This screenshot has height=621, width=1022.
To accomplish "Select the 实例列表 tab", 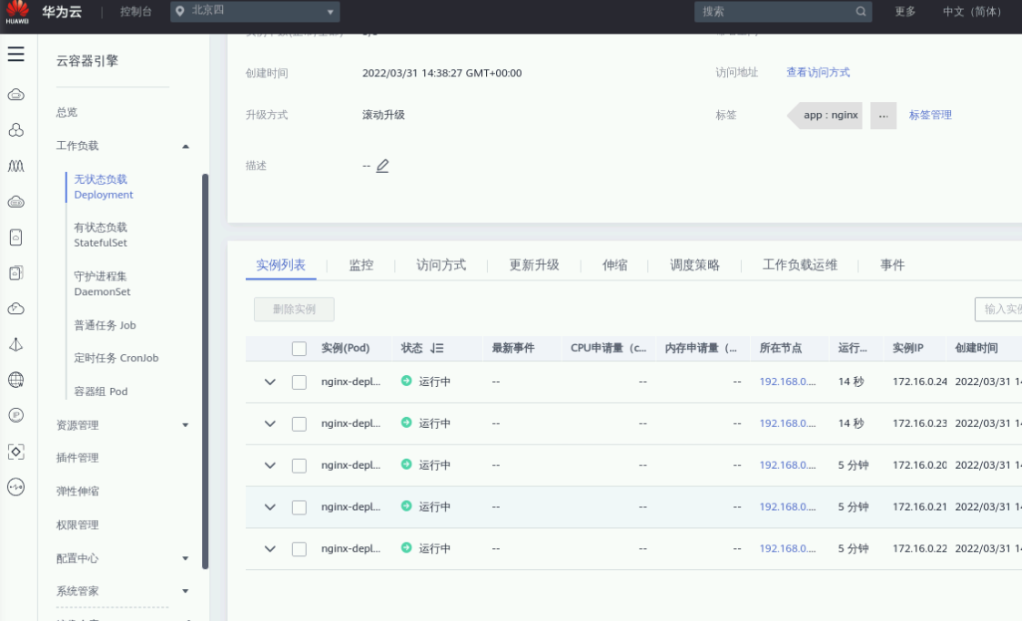I will point(281,265).
